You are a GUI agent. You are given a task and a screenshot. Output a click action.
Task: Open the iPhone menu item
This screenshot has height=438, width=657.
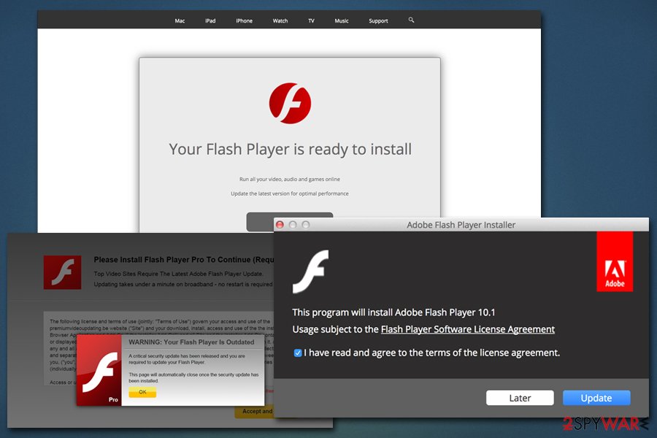[x=244, y=20]
